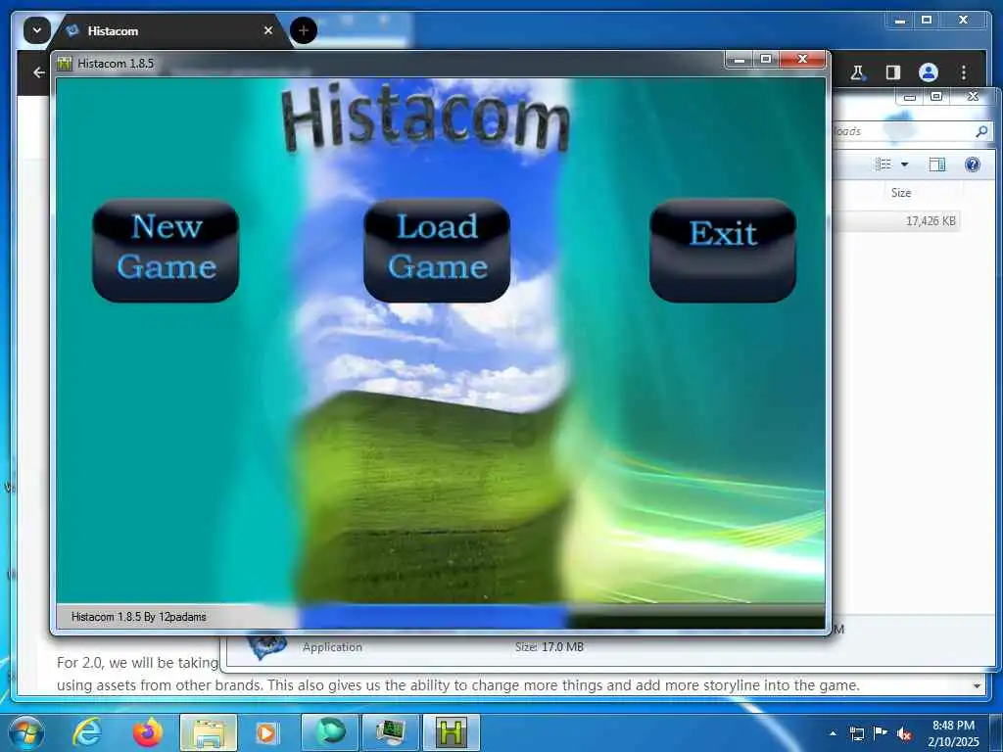1003x752 pixels.
Task: Open Explorer help icon
Action: tap(973, 164)
